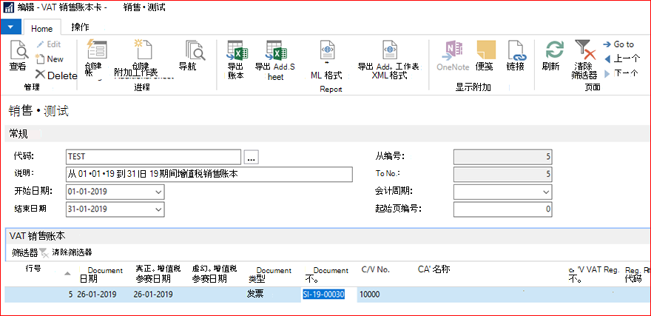This screenshot has height=316, width=651.
Task: Click the 导出 Add.Sheet Excel icon
Action: (277, 50)
